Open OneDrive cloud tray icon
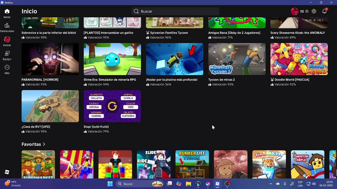 point(278,184)
